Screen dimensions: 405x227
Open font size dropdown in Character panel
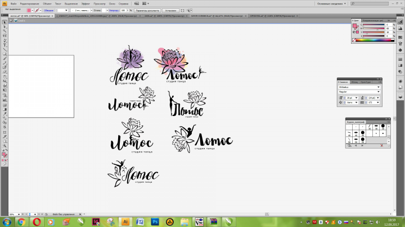[x=357, y=98]
